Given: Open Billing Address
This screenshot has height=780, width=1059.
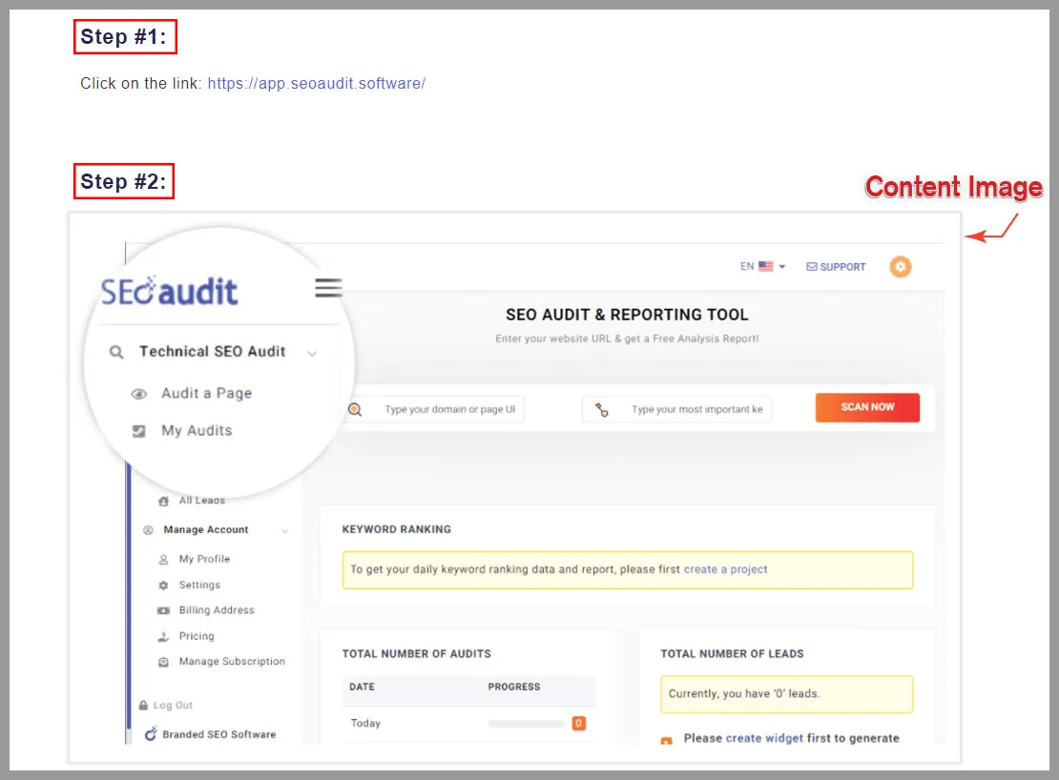Looking at the screenshot, I should click(217, 610).
